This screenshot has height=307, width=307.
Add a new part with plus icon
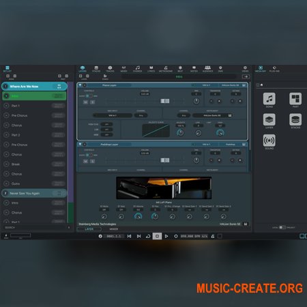[x=59, y=76]
